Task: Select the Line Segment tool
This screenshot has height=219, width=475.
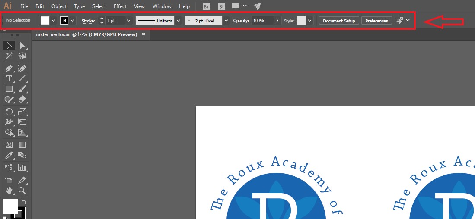Action: pyautogui.click(x=22, y=78)
